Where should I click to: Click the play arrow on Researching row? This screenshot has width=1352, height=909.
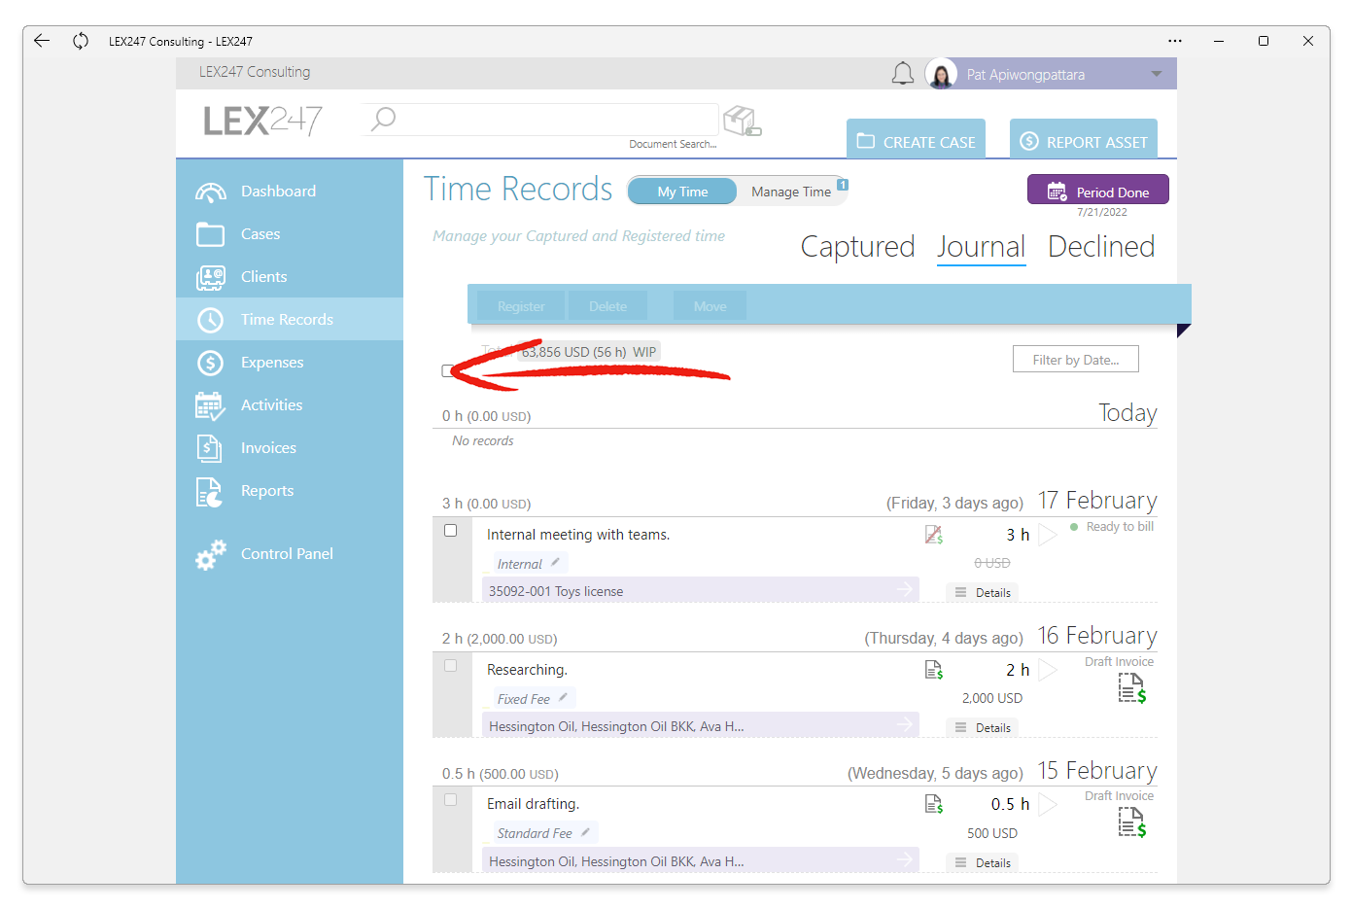1047,670
